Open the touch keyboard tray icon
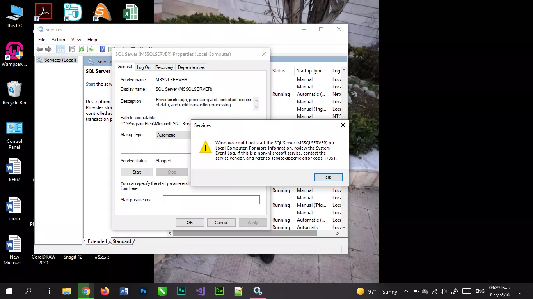This screenshot has height=299, width=533. [x=466, y=291]
